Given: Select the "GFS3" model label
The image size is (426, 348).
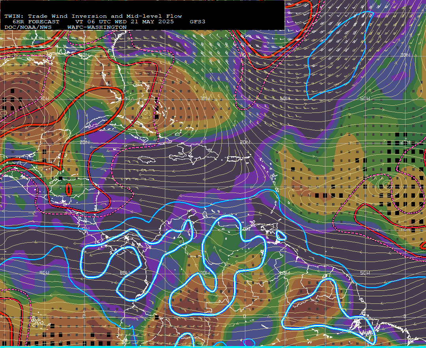Looking at the screenshot, I should tap(198, 22).
